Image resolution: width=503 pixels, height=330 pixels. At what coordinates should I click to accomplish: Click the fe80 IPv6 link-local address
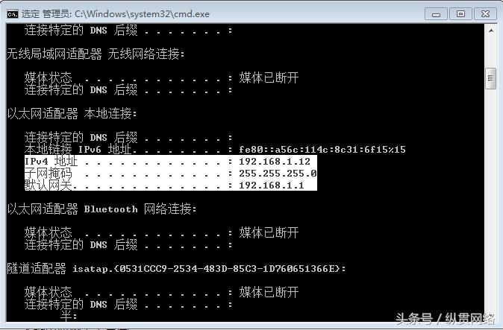[x=322, y=150]
